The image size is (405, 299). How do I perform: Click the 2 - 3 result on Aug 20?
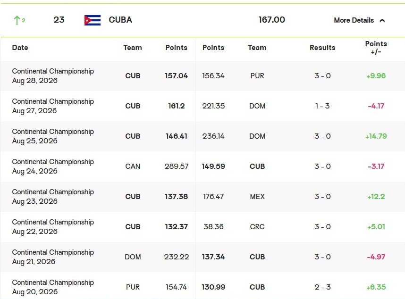pyautogui.click(x=322, y=287)
